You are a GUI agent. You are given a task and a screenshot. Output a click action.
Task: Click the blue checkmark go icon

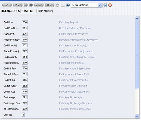[x=105, y=5]
